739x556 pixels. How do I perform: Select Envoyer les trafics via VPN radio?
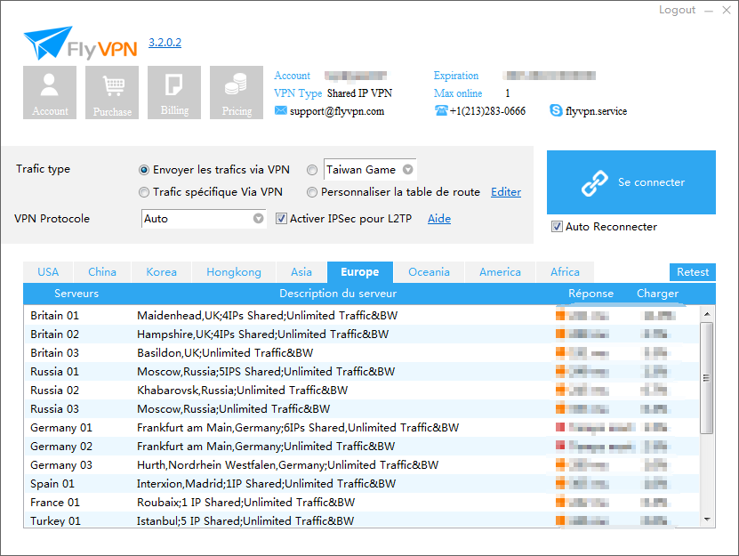tap(144, 170)
